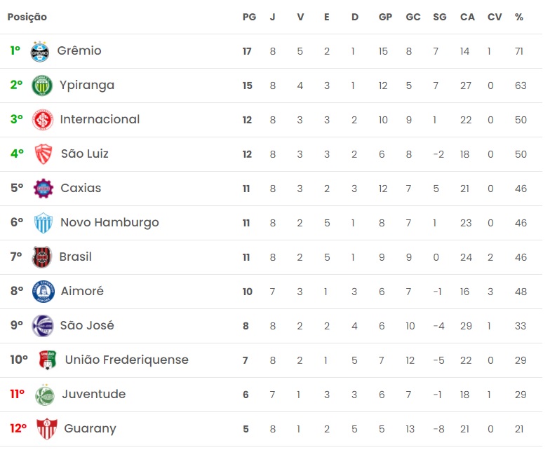Image resolution: width=550 pixels, height=457 pixels.
Task: Click the Grêmio club crest icon
Action: (x=41, y=51)
